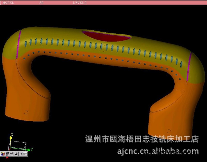Image resolution: width=207 pixels, height=162 pixels.
Task: Switch the 标准 input mode button
Action: click(9, 154)
